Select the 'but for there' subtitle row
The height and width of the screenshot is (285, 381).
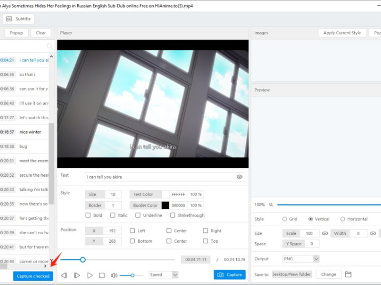point(24,247)
